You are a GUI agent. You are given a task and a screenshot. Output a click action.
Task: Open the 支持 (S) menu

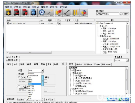[x=63, y=7]
